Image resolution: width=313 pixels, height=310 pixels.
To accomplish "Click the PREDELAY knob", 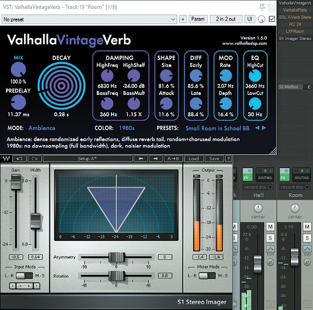I will (18, 102).
